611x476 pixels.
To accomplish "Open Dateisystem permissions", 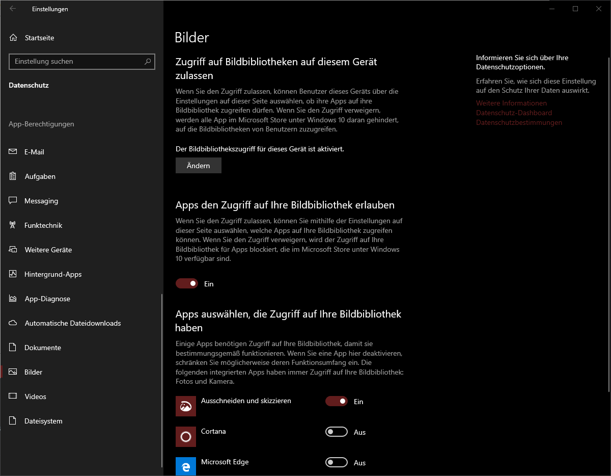I will (x=81, y=421).
